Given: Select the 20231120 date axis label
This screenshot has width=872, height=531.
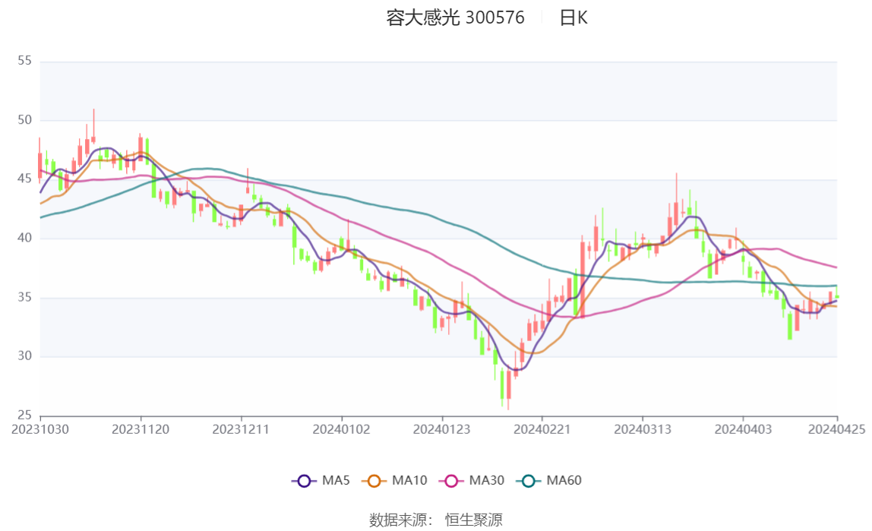Looking at the screenshot, I should pos(141,429).
